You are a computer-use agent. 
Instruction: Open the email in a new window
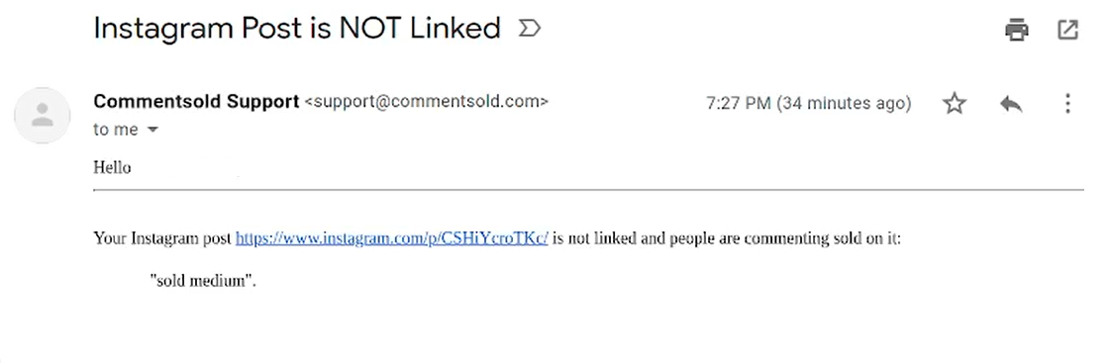coord(1067,30)
